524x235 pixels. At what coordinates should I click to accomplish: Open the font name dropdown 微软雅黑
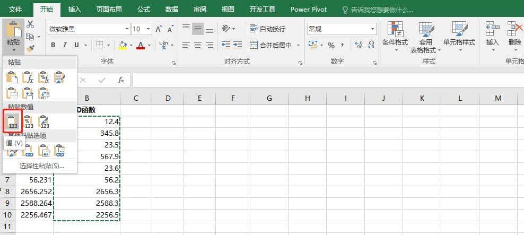tap(127, 29)
